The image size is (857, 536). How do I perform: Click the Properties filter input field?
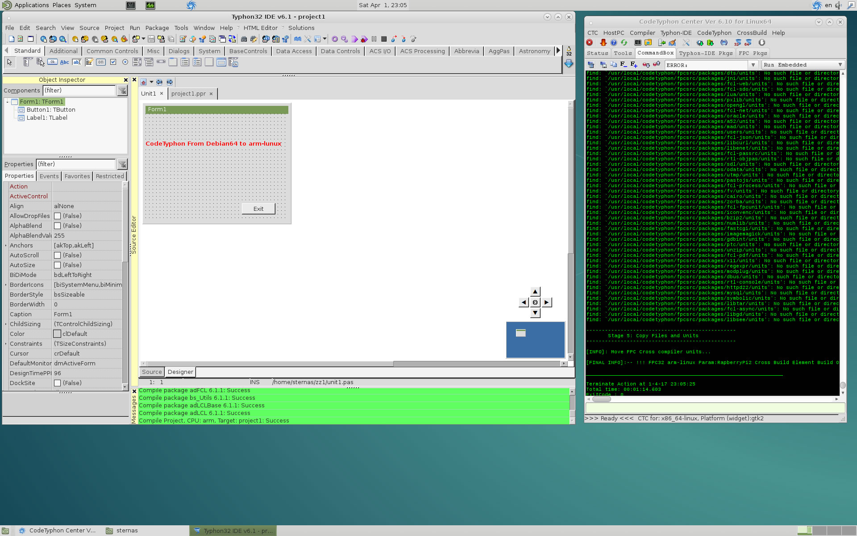pyautogui.click(x=76, y=164)
